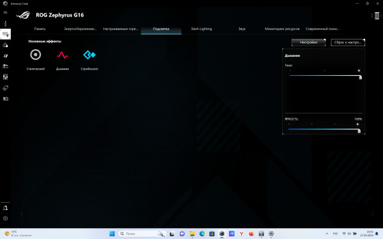Open Microsoft Store from the taskbar
This screenshot has width=383, height=239.
click(212, 234)
